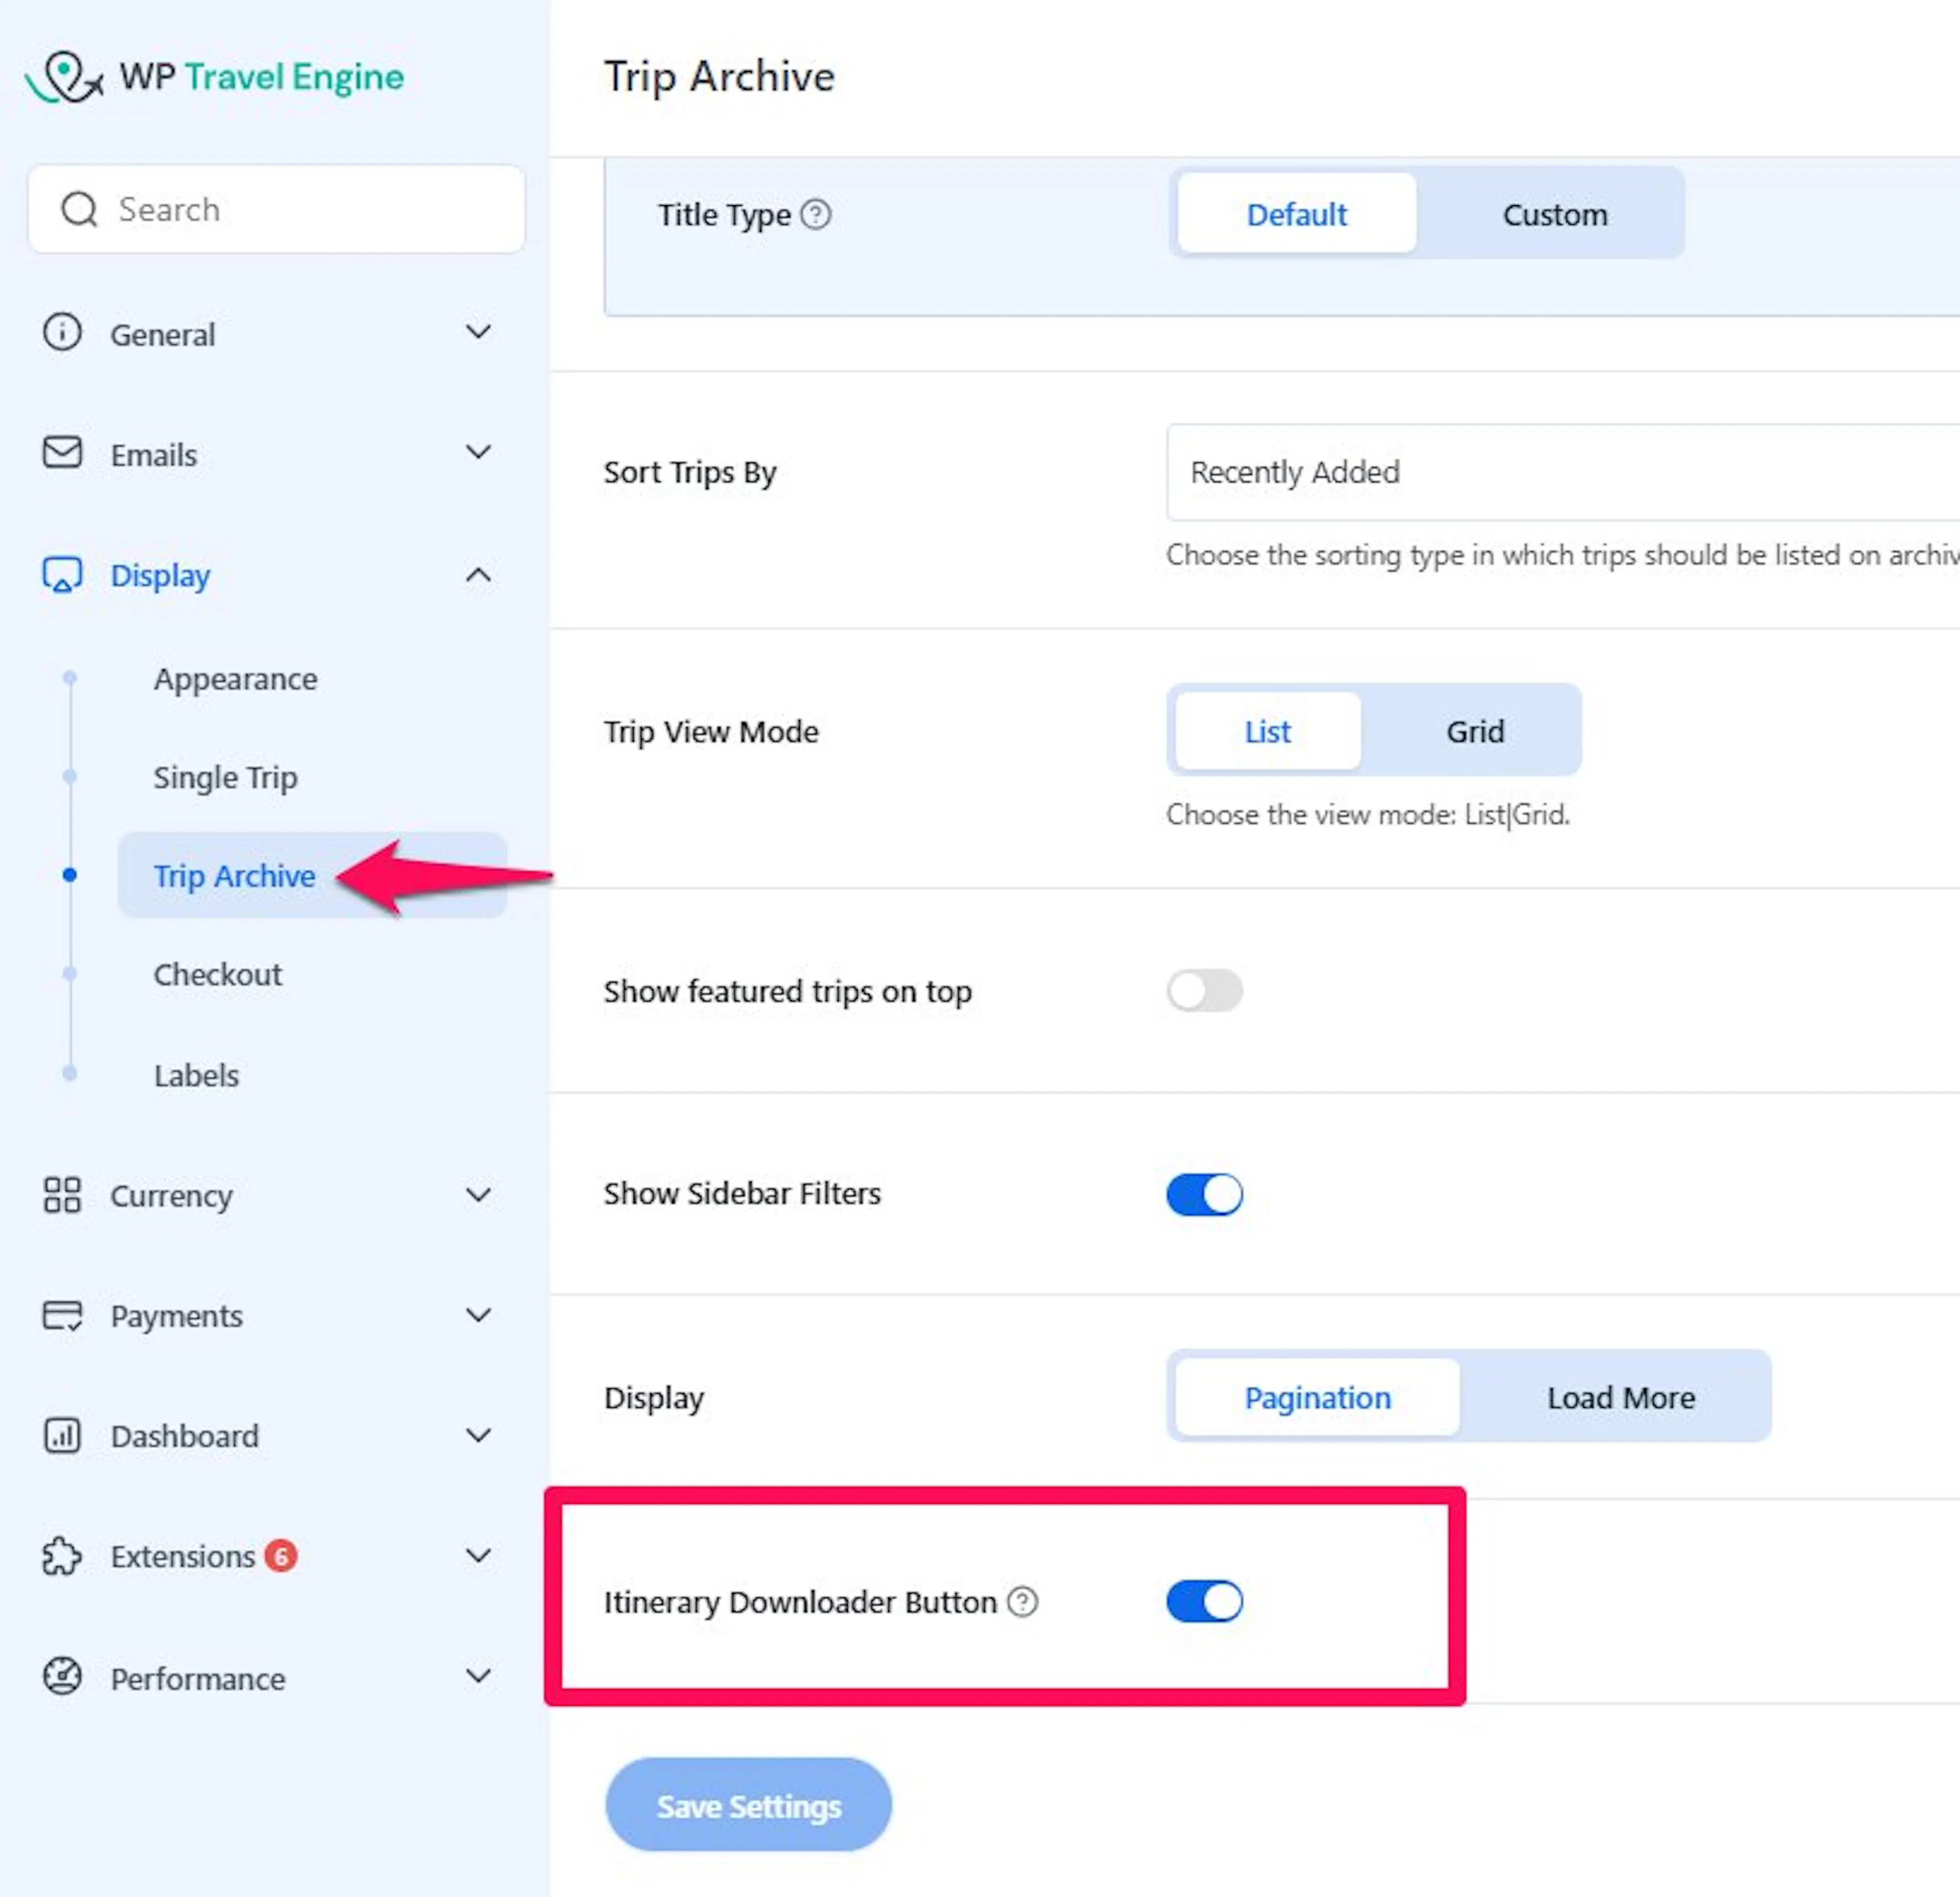This screenshot has width=1960, height=1897.
Task: Disable the Itinerary Downloader Button toggle
Action: (x=1204, y=1601)
